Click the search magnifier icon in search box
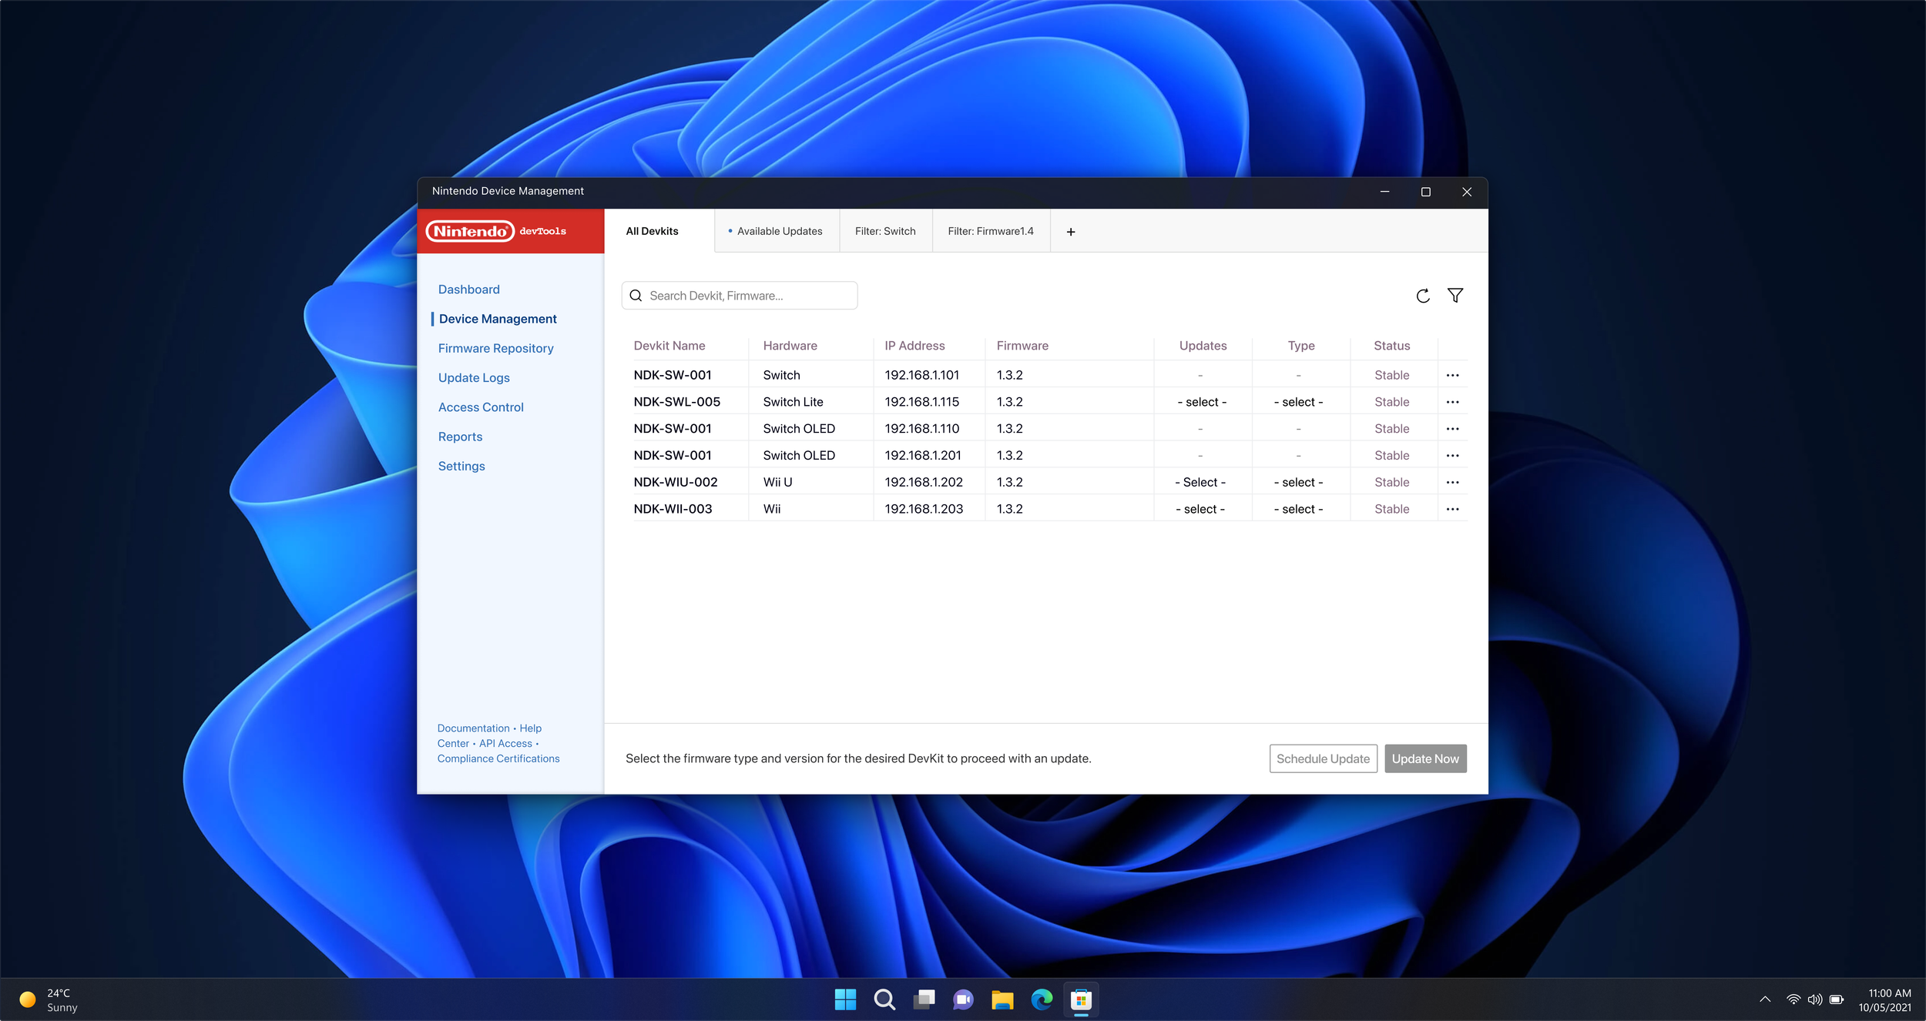 point(636,296)
